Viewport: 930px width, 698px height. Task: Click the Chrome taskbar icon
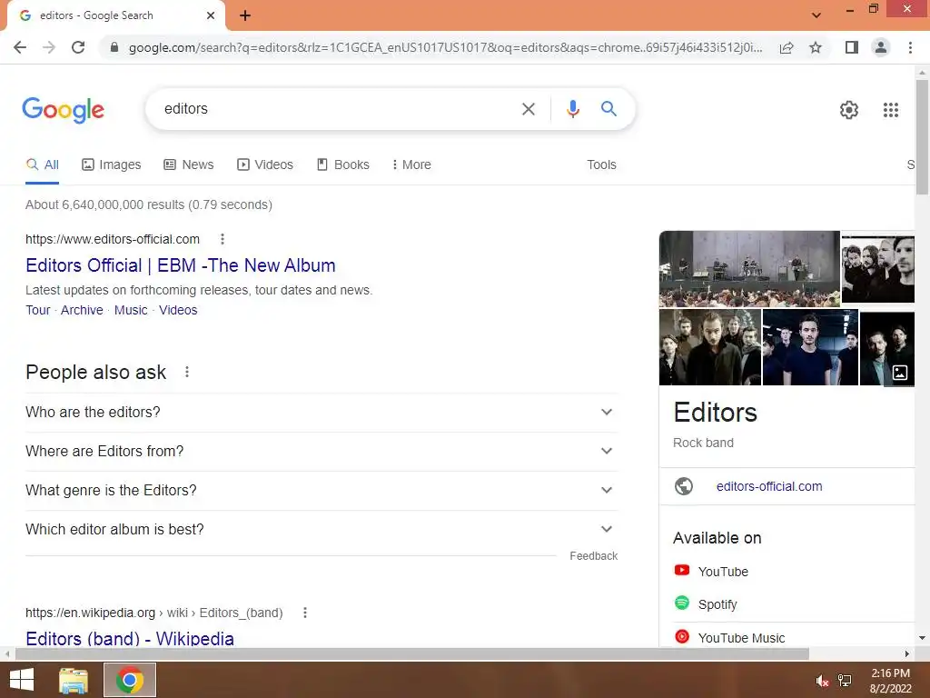tap(130, 680)
